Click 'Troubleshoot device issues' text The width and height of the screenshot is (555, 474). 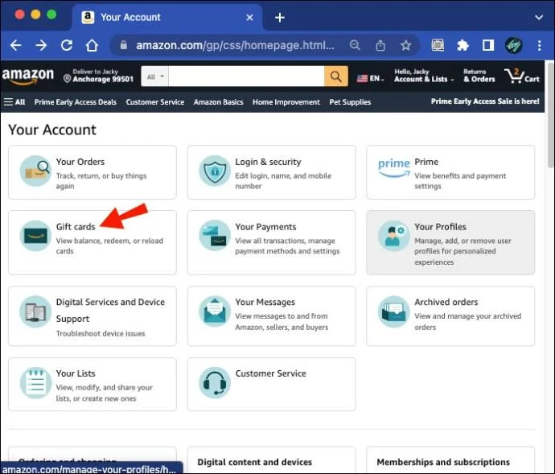pos(101,333)
